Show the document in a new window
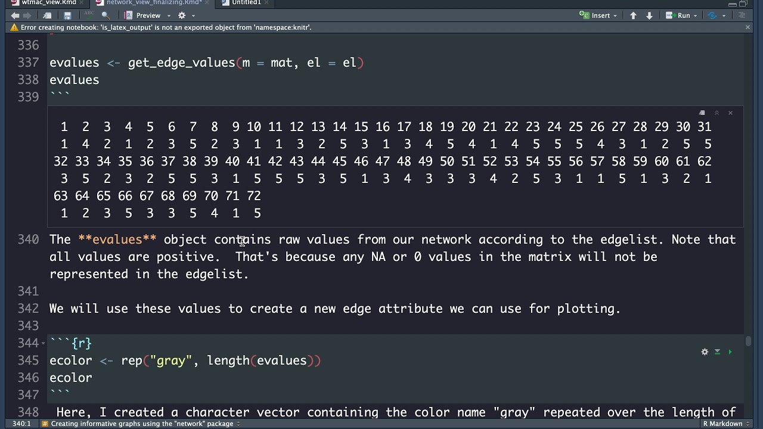Viewport: 763px width, 429px height. pyautogui.click(x=48, y=15)
